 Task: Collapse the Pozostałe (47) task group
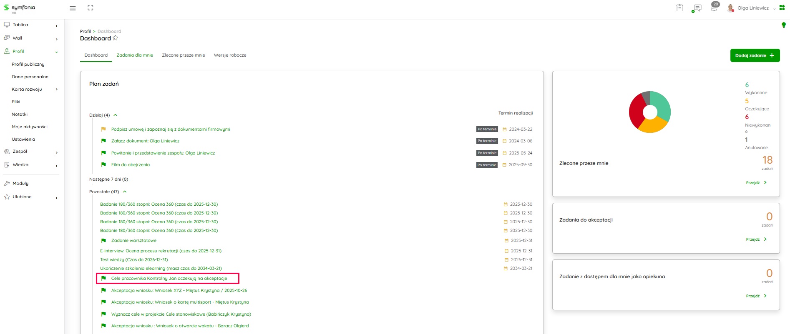(125, 192)
